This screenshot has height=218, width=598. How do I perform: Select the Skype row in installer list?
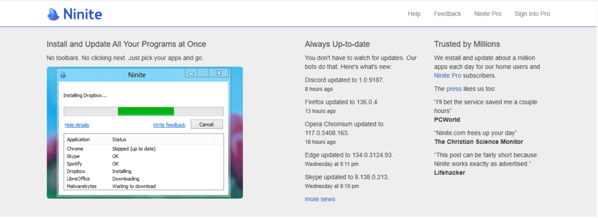pos(144,156)
